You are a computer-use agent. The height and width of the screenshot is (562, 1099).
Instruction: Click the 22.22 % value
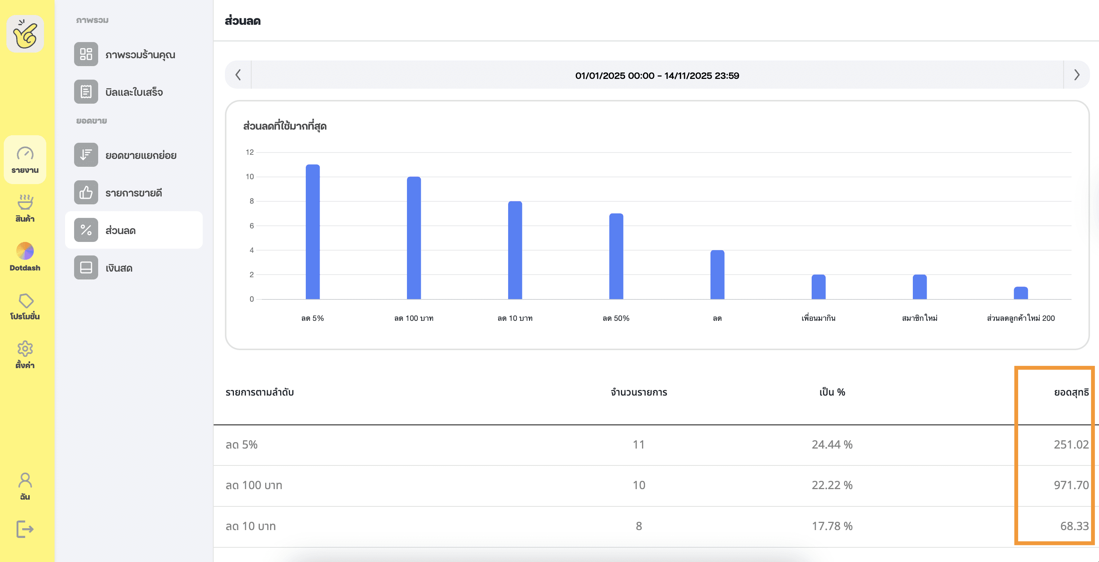click(x=832, y=485)
